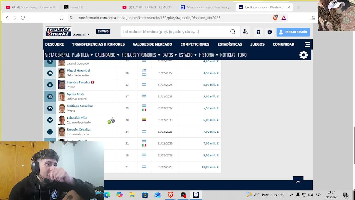Show hidden system tray icons
Image resolution: width=355 pixels, height=200 pixels.
(x=292, y=195)
